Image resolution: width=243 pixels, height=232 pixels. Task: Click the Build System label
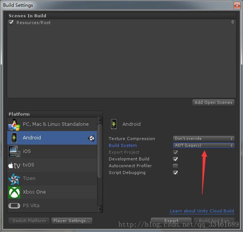[x=123, y=145]
